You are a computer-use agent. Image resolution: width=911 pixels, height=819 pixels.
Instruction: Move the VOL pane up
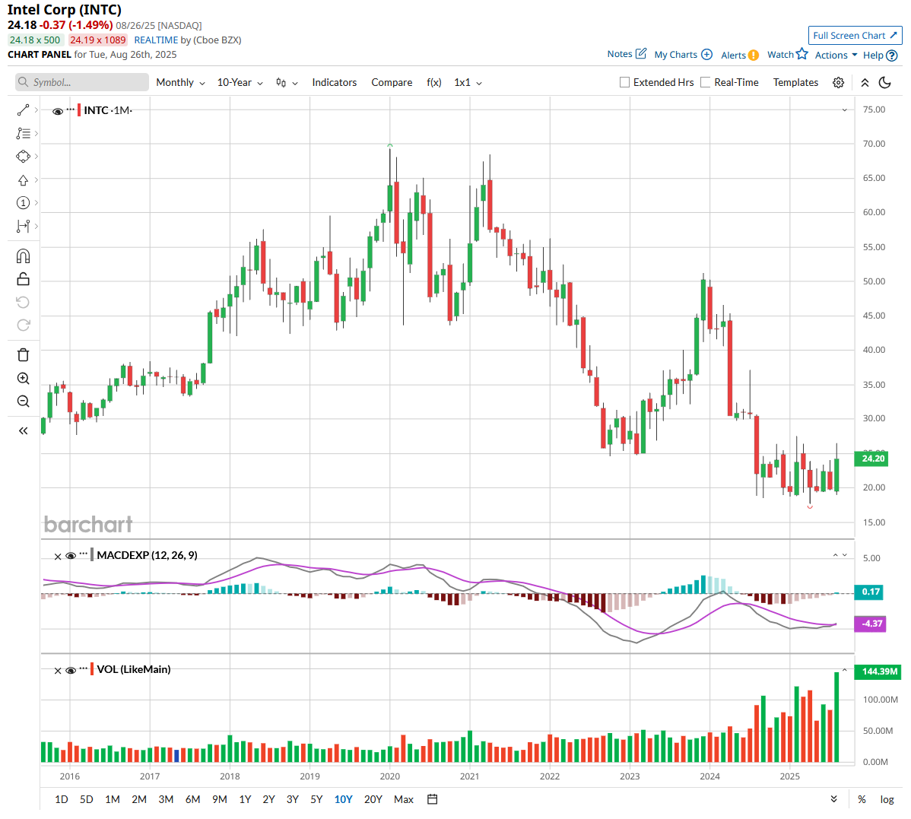coord(845,670)
